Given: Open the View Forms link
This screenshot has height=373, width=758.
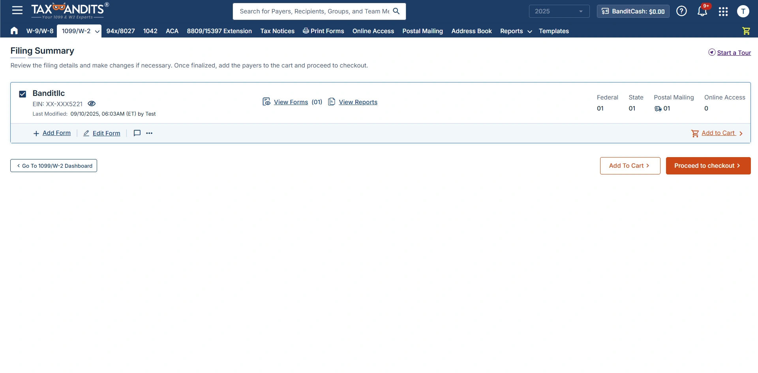Looking at the screenshot, I should pos(291,102).
